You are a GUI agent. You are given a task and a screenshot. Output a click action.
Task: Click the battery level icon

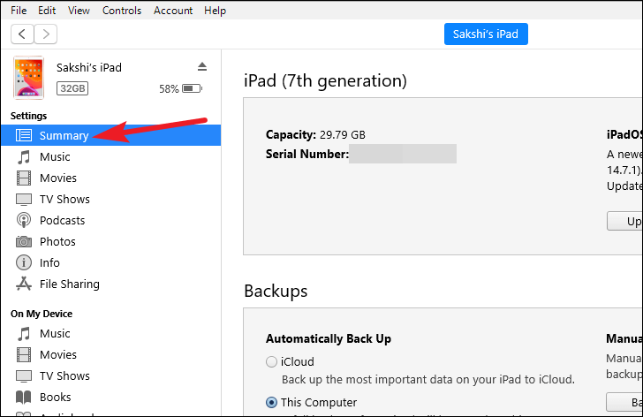(x=192, y=88)
